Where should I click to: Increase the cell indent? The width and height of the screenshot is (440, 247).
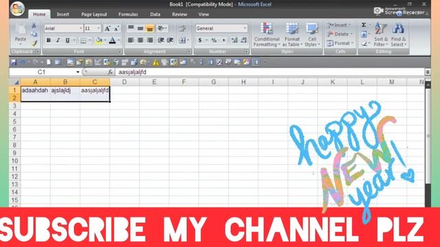click(x=170, y=40)
